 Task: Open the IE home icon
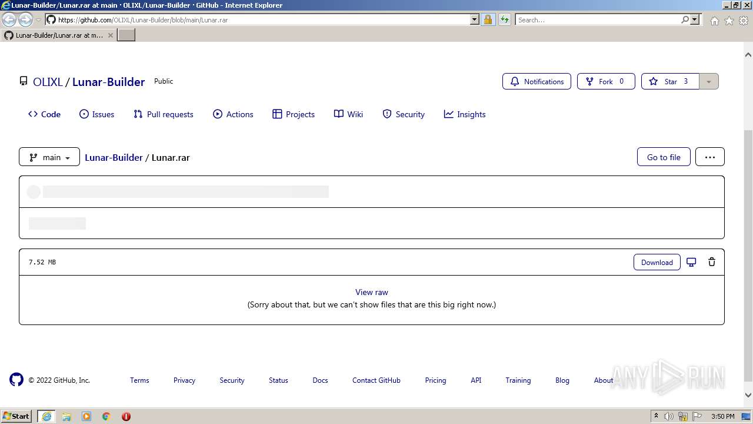tap(714, 21)
